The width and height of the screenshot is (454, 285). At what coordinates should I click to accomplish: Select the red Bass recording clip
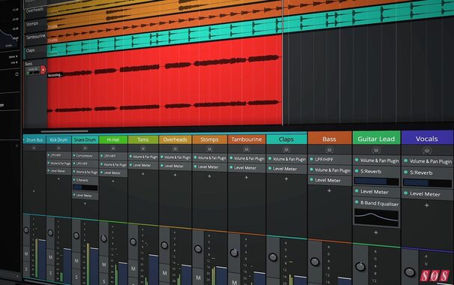pos(165,82)
